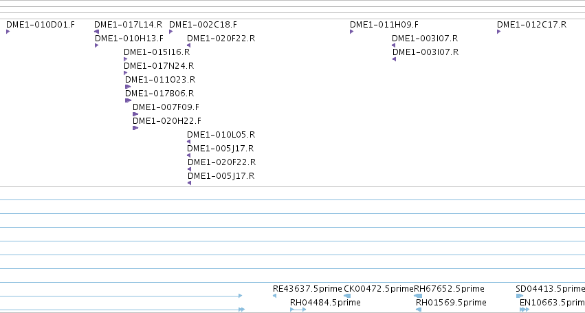This screenshot has height=313, width=585.
Task: Click the purple arrow glyph under DME1-010L05.R
Action: (189, 142)
